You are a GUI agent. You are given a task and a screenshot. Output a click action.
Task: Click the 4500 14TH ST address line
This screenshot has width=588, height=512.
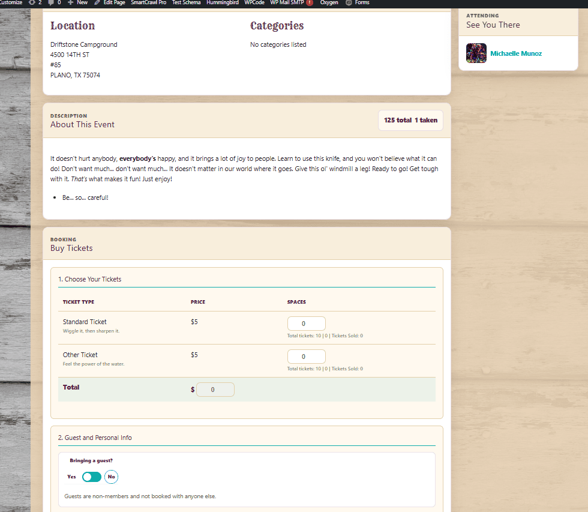70,55
